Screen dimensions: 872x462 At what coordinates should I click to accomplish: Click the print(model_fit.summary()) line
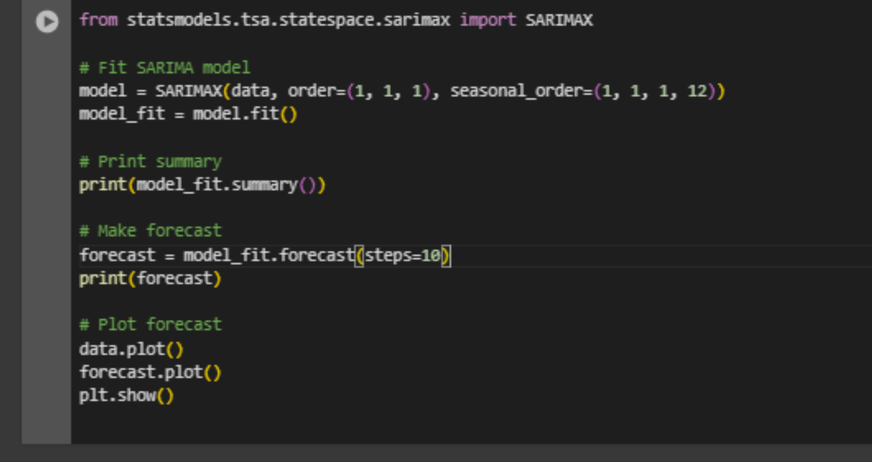[x=202, y=185]
